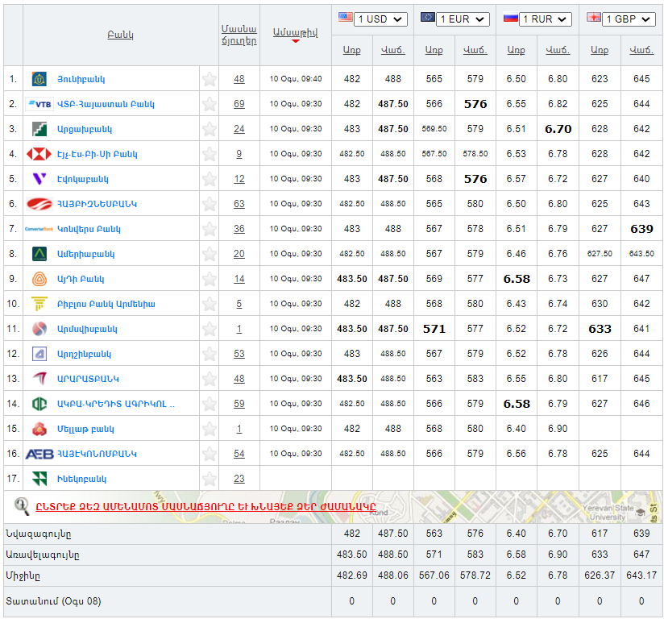Toggle favorite star for Unibank row

(x=210, y=79)
